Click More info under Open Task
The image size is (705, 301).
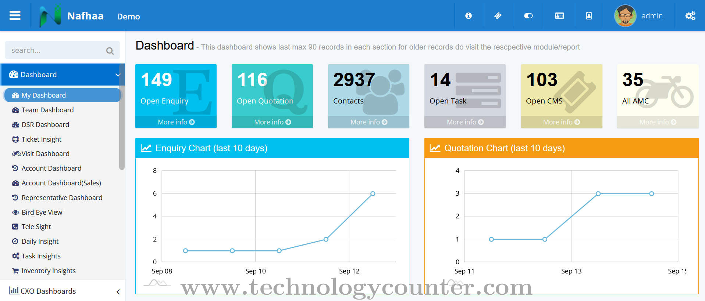point(465,122)
